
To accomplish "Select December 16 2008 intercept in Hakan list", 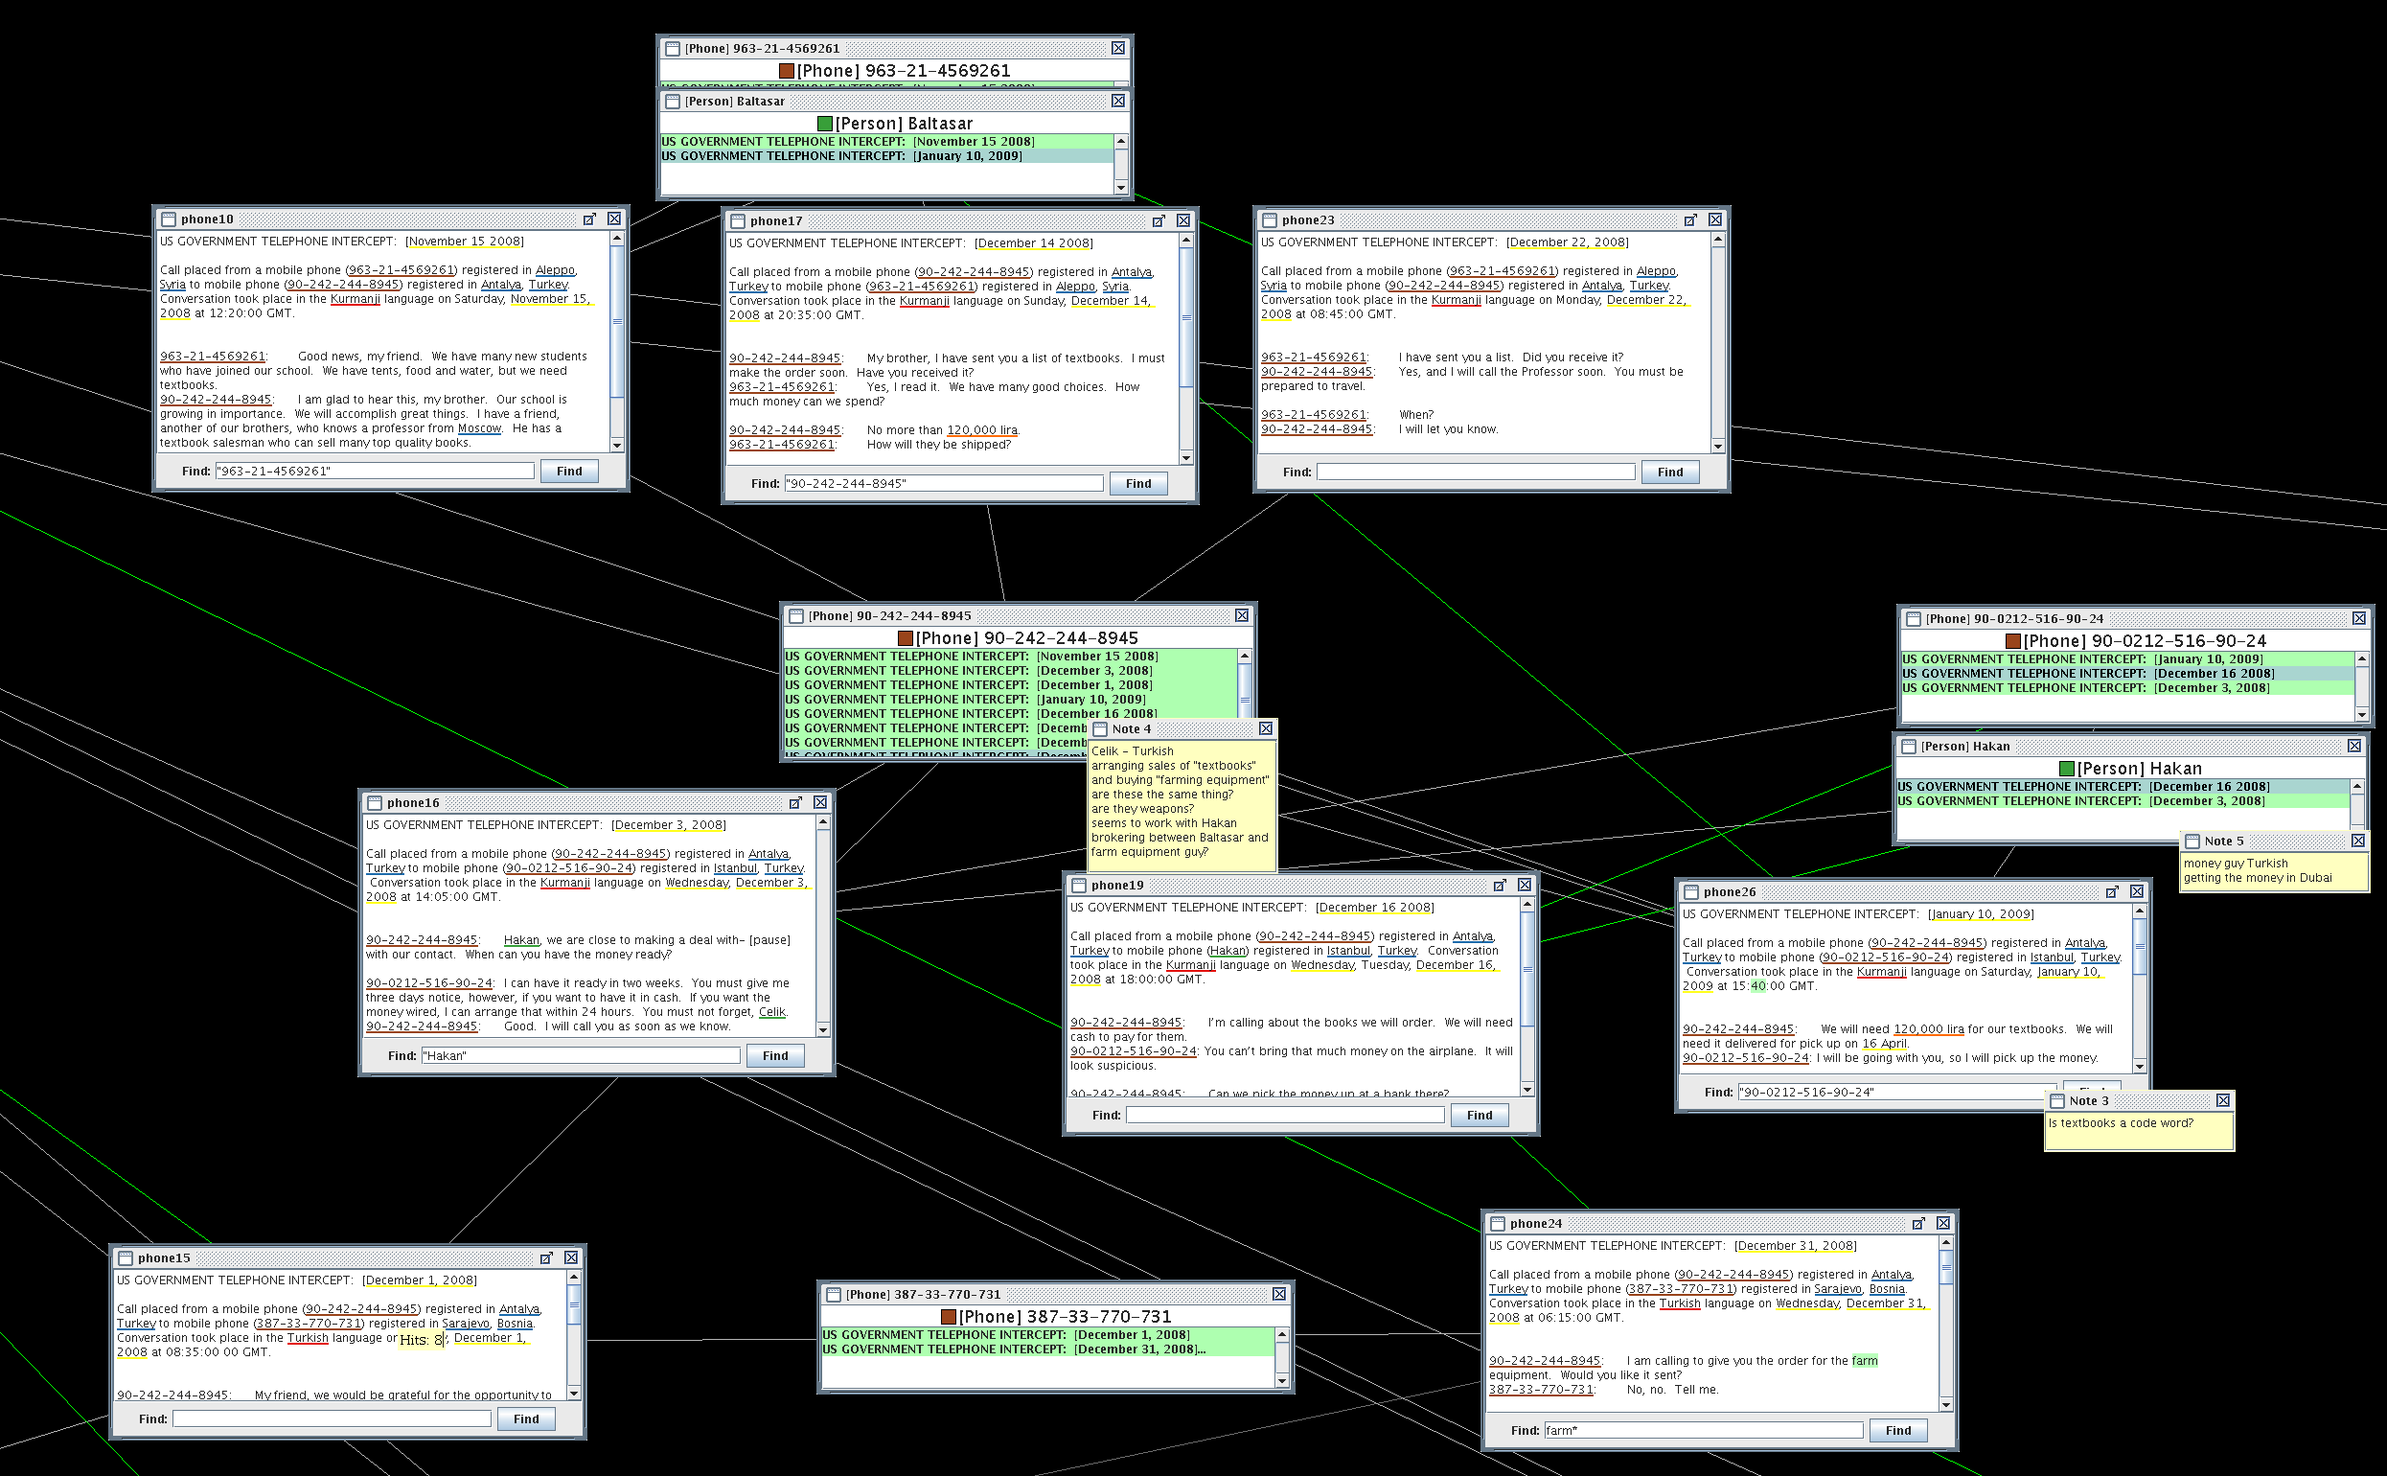I will 2122,788.
